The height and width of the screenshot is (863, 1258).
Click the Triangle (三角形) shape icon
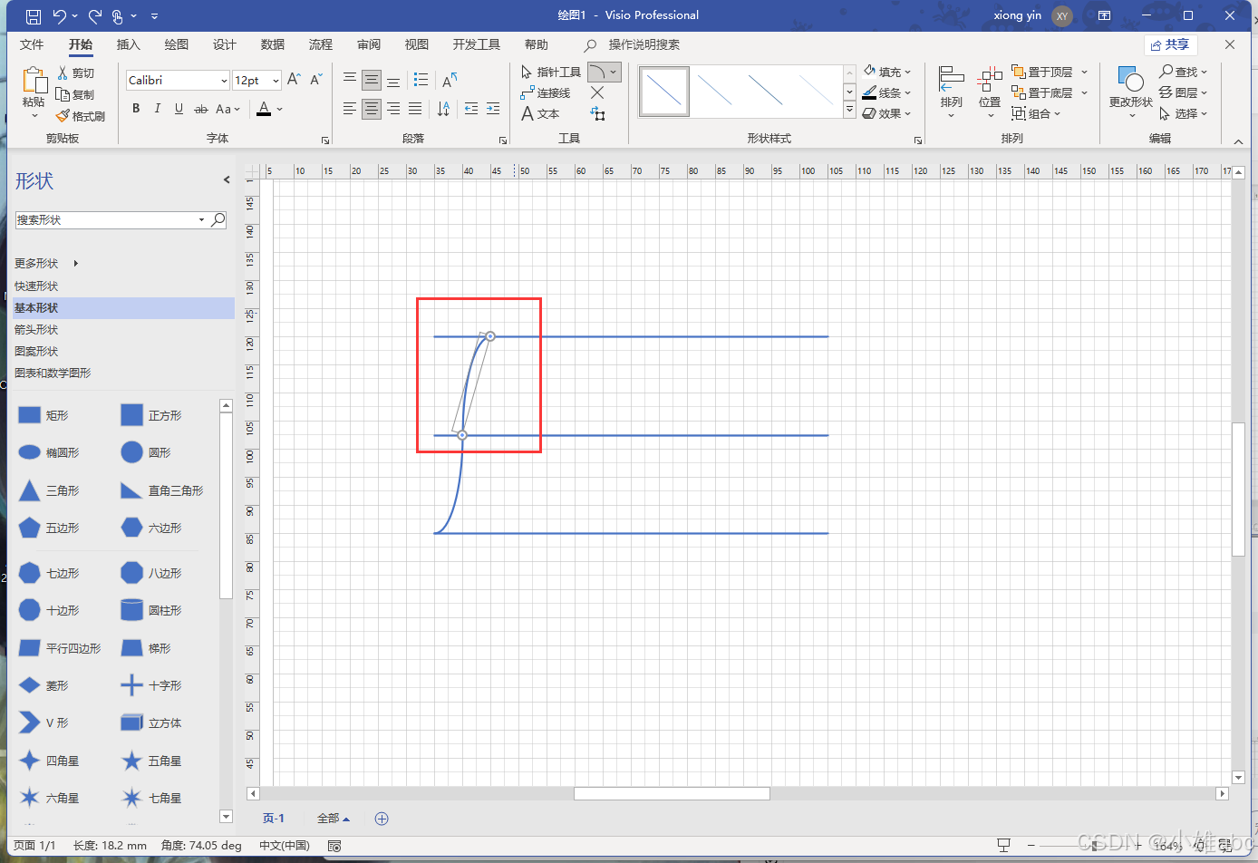point(30,490)
